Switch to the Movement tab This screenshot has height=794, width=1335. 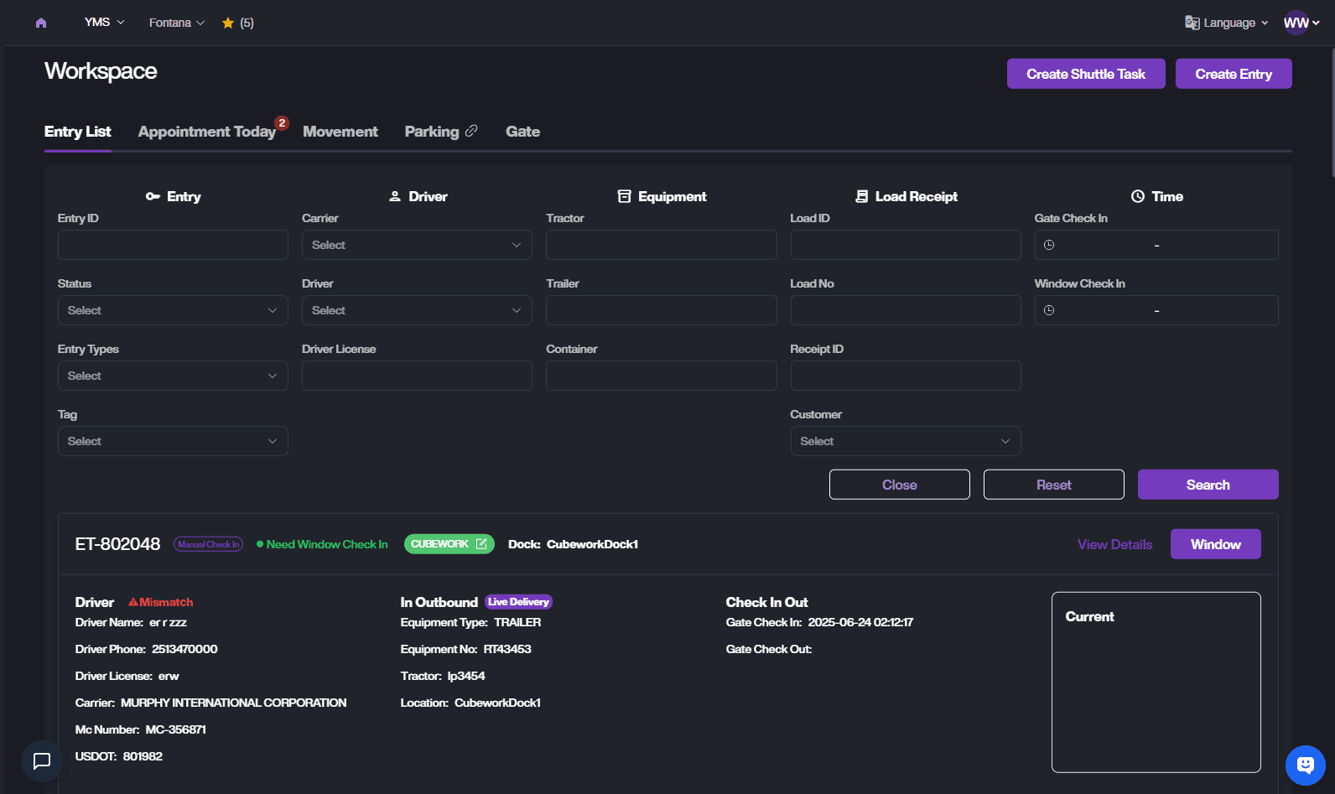tap(340, 132)
